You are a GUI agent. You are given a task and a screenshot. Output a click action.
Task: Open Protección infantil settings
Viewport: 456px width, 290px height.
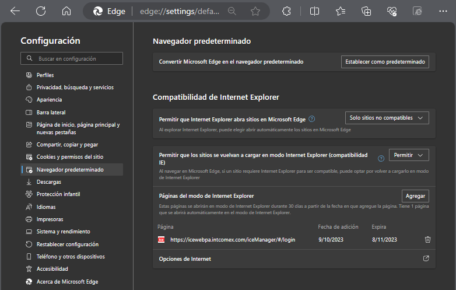click(72, 194)
